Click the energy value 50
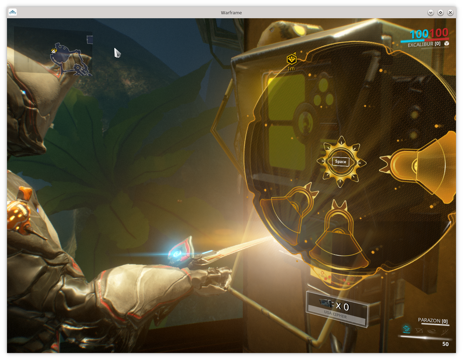Screen dimensions: 463x360 445,344
